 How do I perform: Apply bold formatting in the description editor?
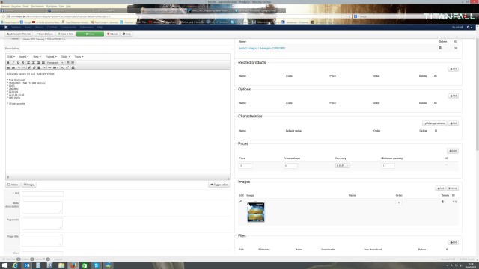(x=8, y=63)
